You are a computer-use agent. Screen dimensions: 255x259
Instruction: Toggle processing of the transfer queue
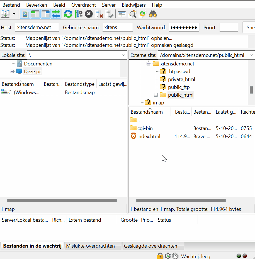79,14
